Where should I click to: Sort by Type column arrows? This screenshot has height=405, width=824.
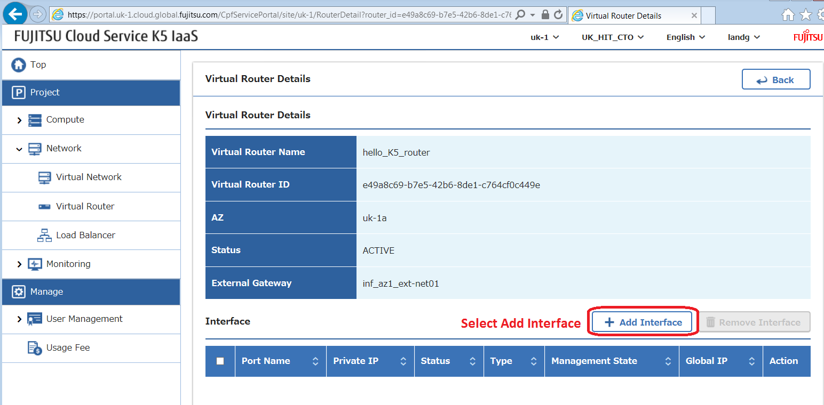point(533,361)
